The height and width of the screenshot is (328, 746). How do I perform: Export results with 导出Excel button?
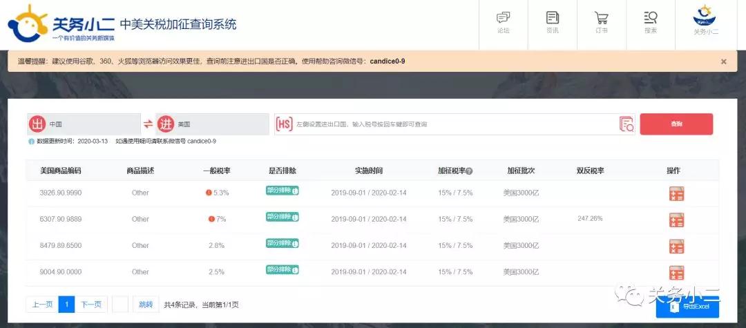(687, 307)
